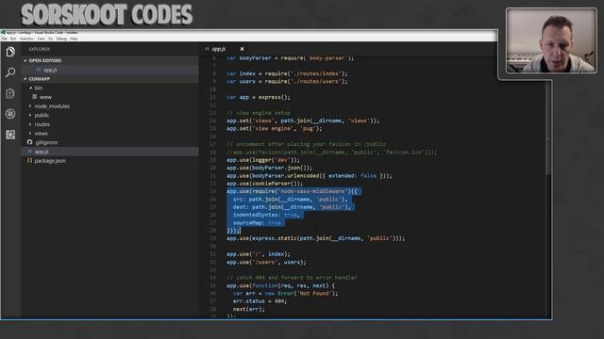Collapse the bin folder
The height and width of the screenshot is (339, 604).
tap(30, 88)
